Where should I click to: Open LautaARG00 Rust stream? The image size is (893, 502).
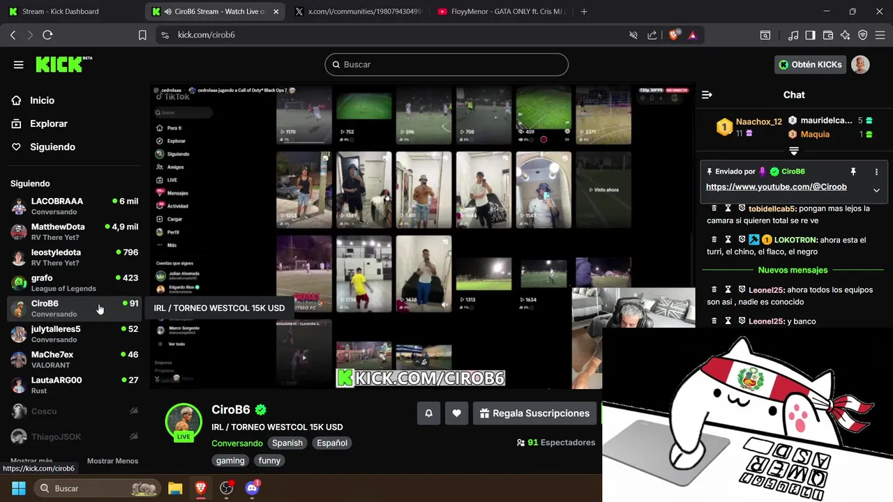tap(74, 385)
